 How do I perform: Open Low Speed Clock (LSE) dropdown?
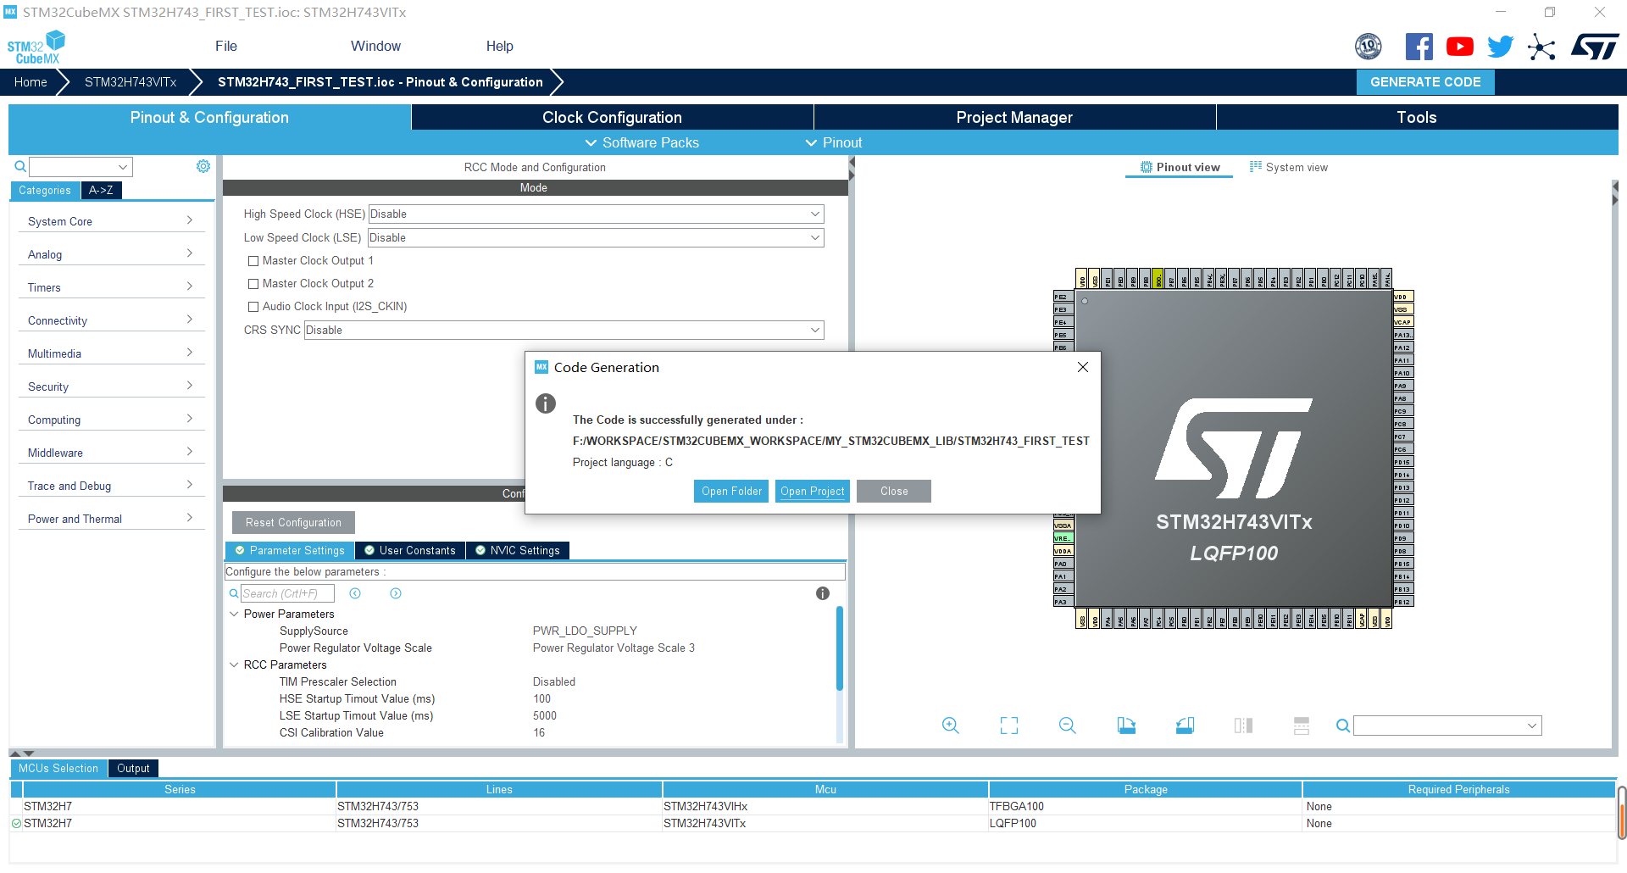596,238
